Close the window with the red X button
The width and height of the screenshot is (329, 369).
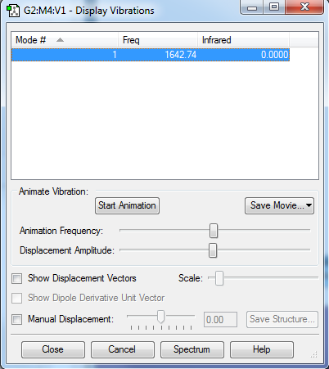pyautogui.click(x=304, y=7)
